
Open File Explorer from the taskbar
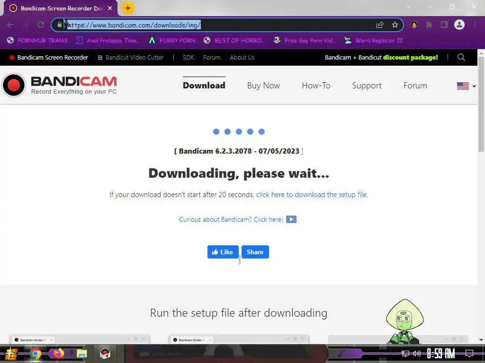[81, 354]
